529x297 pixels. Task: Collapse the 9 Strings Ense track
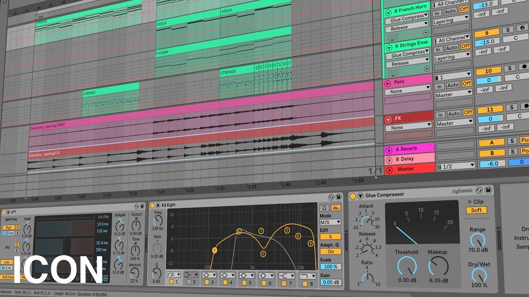tap(388, 47)
